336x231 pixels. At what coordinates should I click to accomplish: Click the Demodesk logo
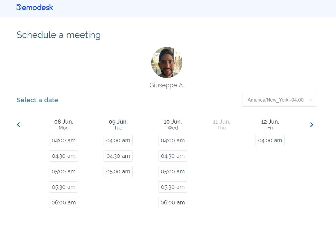35,7
